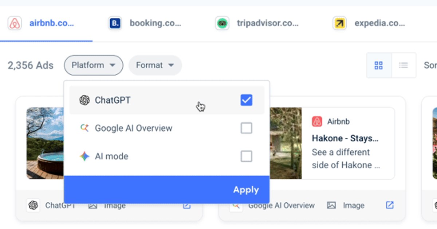
Task: Apply the selected platform filters
Action: [167, 190]
